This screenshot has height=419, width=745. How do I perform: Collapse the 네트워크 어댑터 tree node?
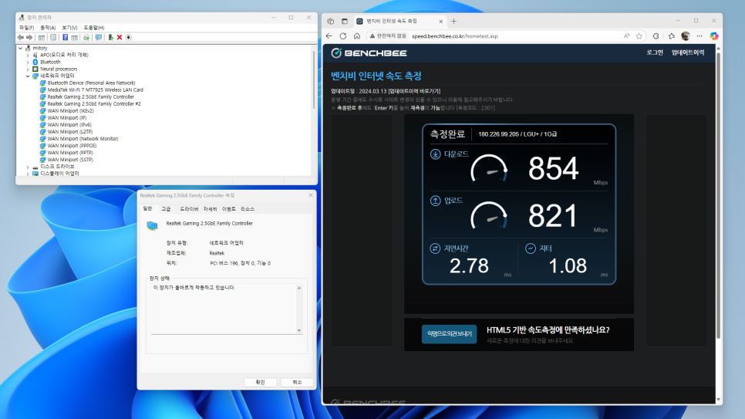point(28,76)
